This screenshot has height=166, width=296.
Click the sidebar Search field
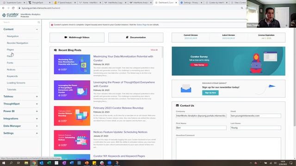coord(20,22)
